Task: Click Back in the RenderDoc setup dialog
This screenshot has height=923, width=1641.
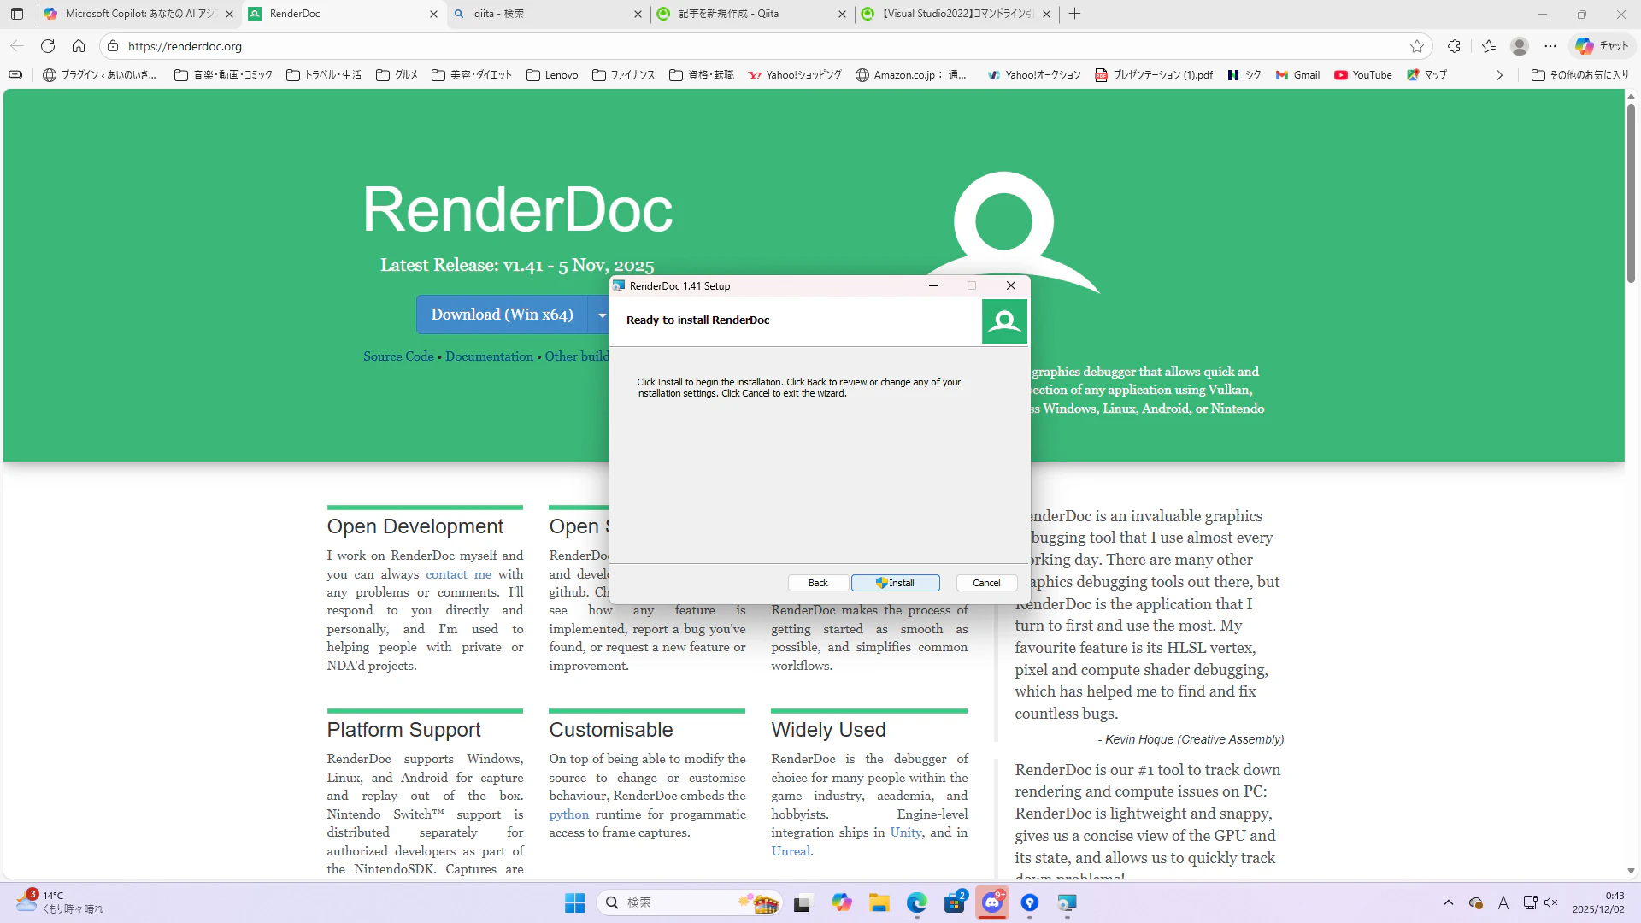Action: [818, 583]
